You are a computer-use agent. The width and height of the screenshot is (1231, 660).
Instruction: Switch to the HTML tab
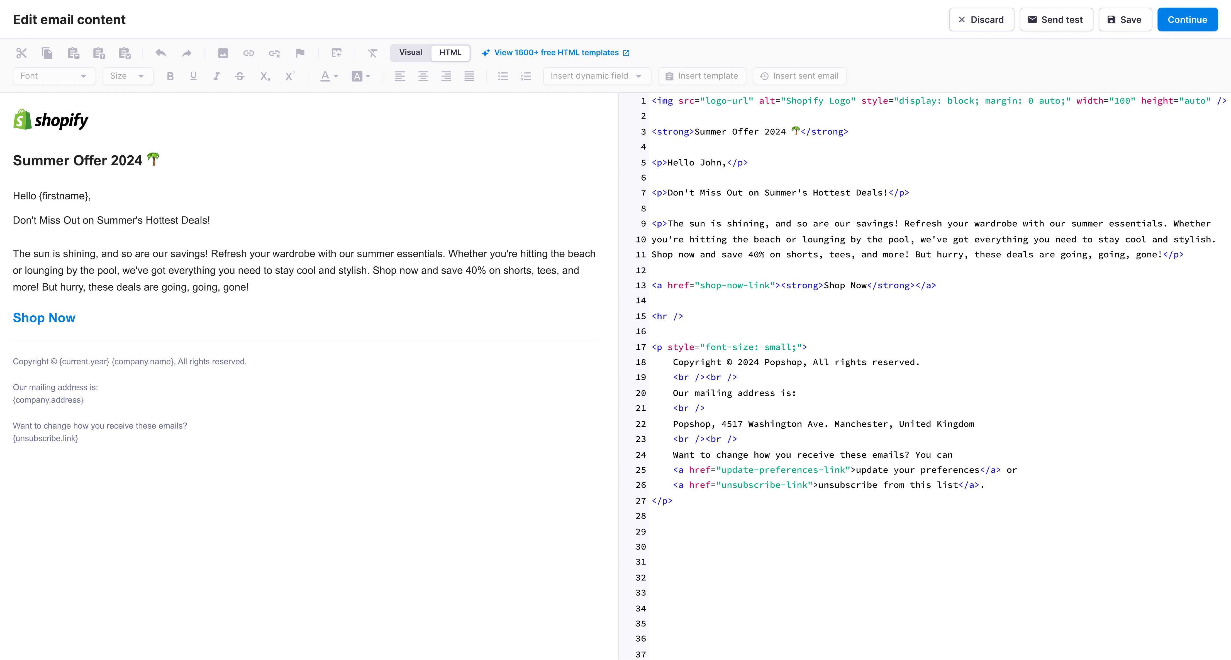[450, 53]
